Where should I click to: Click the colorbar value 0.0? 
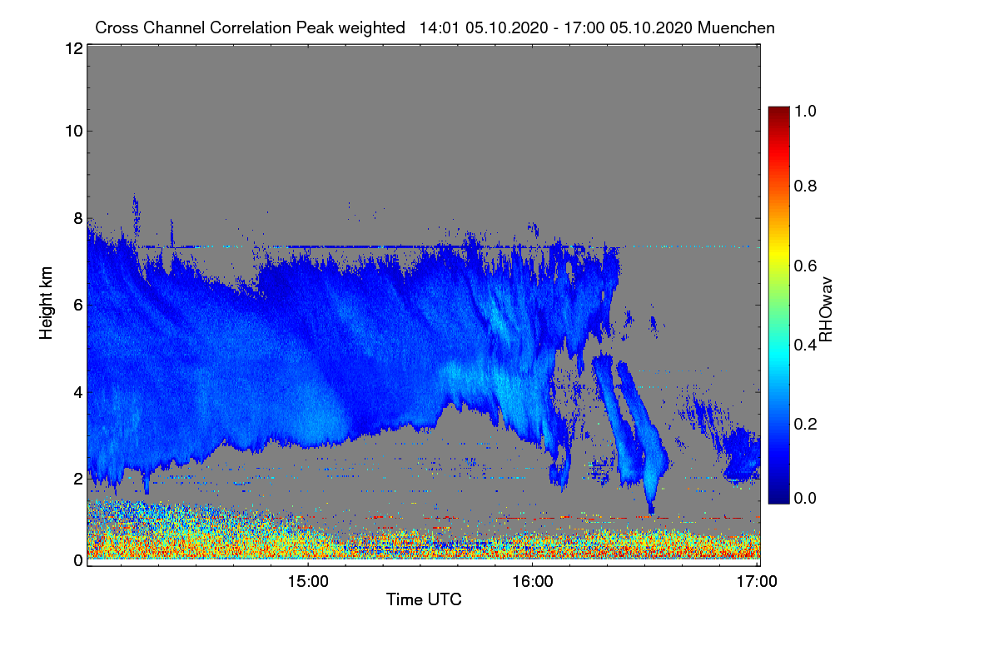point(806,497)
